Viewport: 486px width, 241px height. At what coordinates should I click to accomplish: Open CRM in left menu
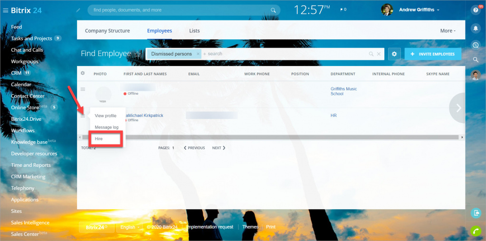click(x=16, y=73)
